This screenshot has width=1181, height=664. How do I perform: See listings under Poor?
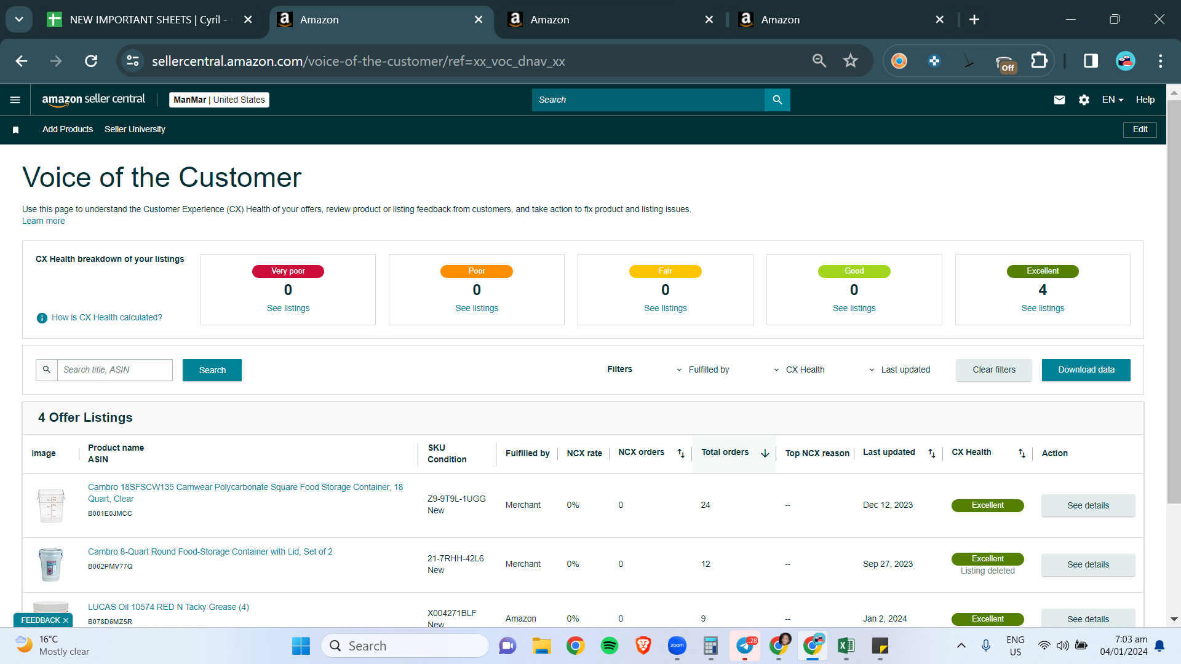[477, 309]
